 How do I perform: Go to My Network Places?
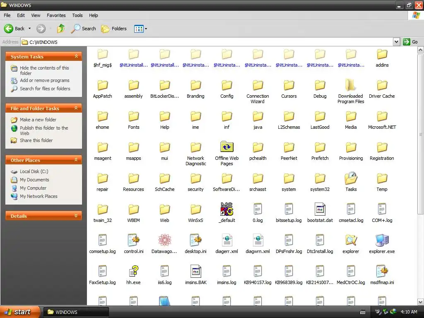[34, 196]
